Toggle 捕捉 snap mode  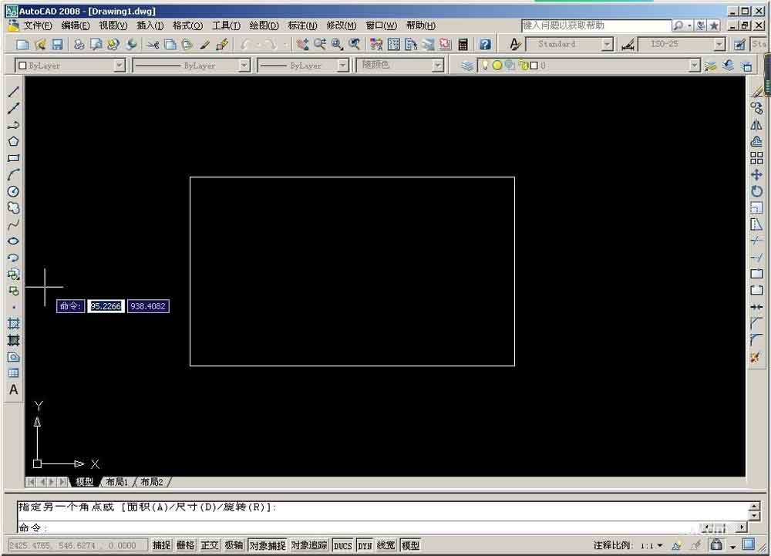161,545
